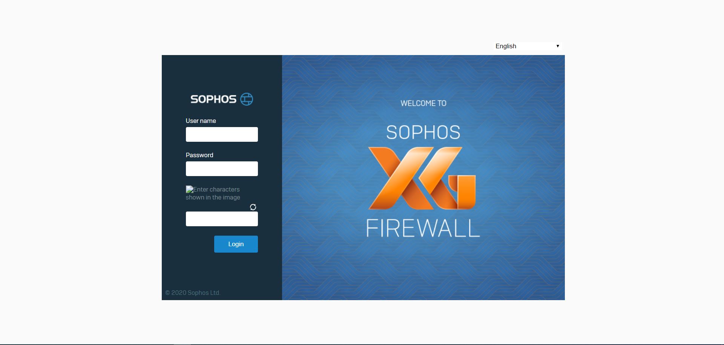Click the User name label
Viewport: 724px width, 345px height.
coord(201,121)
